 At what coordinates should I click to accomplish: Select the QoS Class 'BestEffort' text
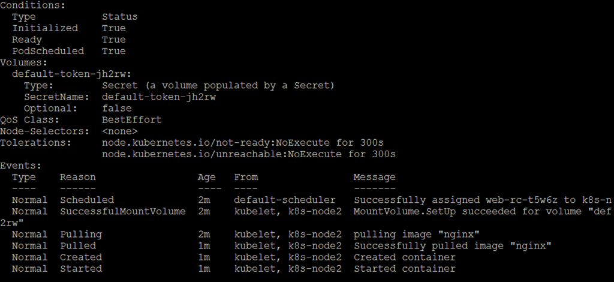[131, 120]
